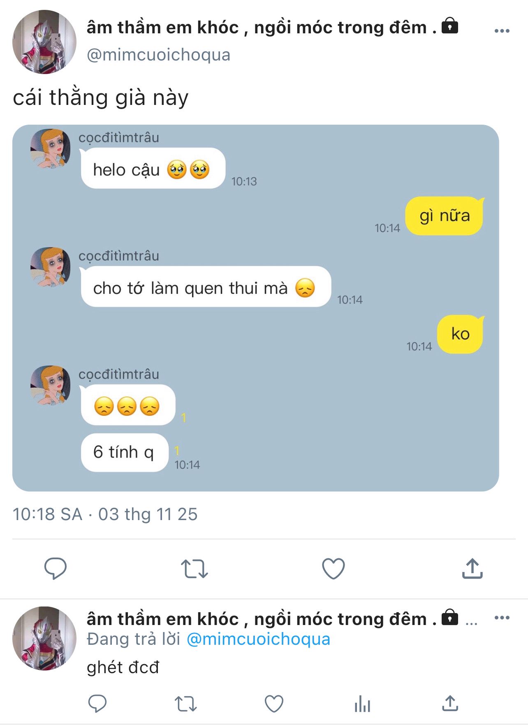The width and height of the screenshot is (528, 725).
Task: Share the main tweet
Action: [472, 569]
